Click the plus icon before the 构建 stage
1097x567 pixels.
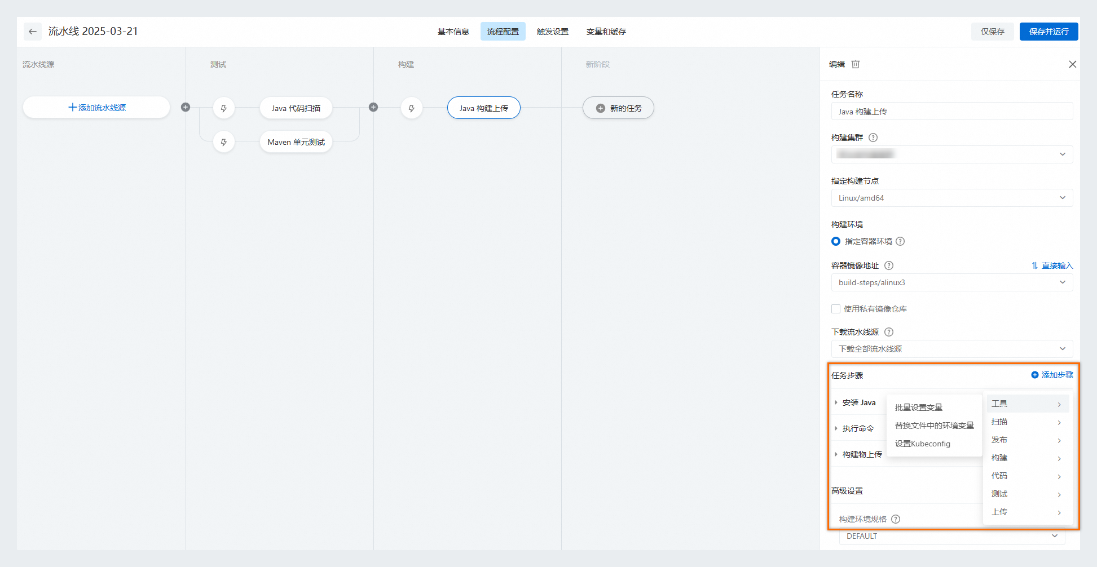373,107
